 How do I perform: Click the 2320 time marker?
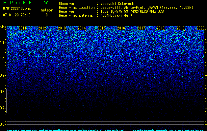pyautogui.click(x=200, y=28)
